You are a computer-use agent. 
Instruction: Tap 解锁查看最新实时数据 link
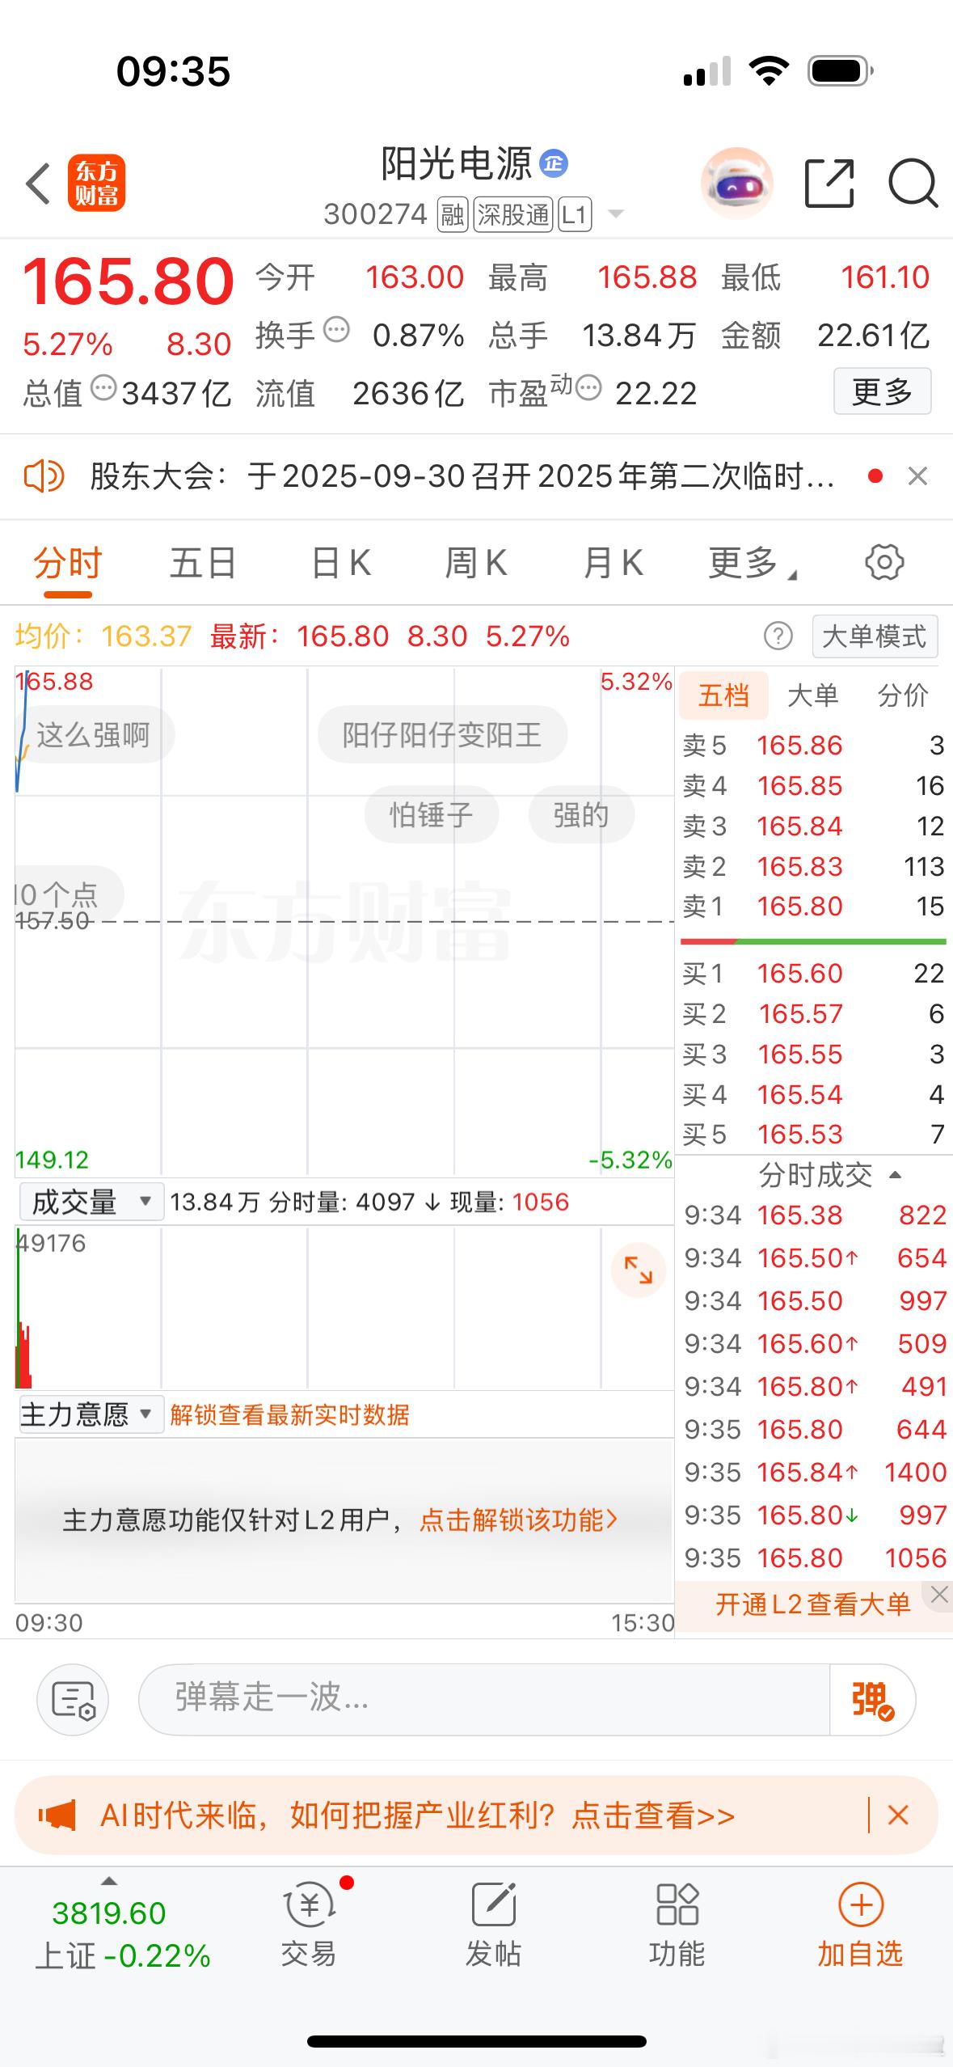pyautogui.click(x=289, y=1414)
